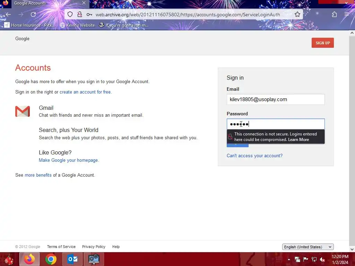The width and height of the screenshot is (355, 266).
Task: Expand the English (United States) language dropdown
Action: [x=308, y=247]
